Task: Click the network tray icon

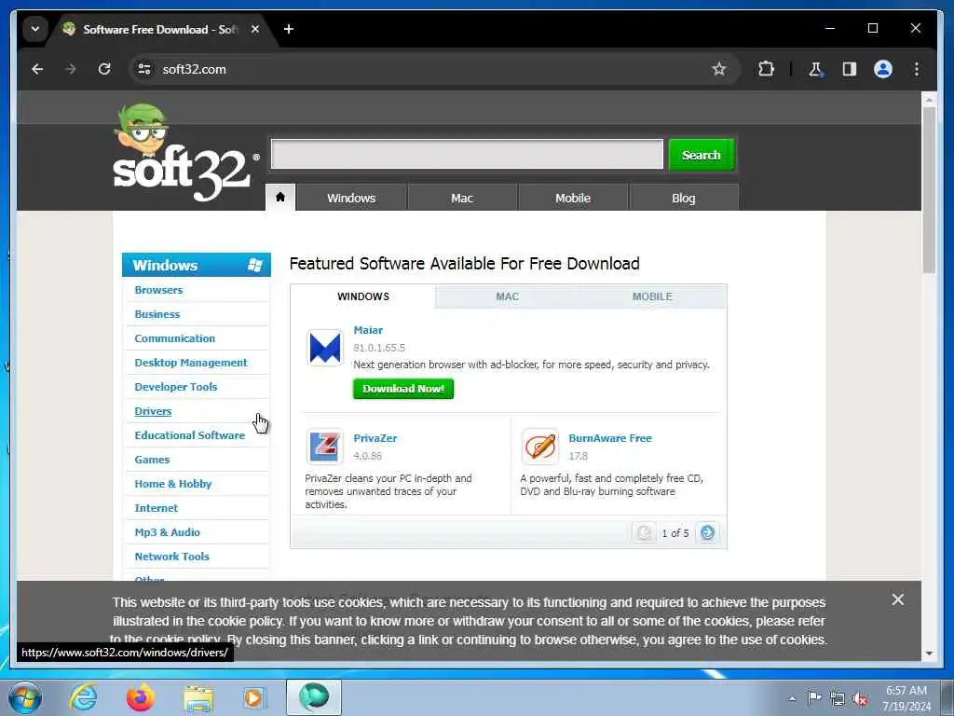Action: point(838,698)
